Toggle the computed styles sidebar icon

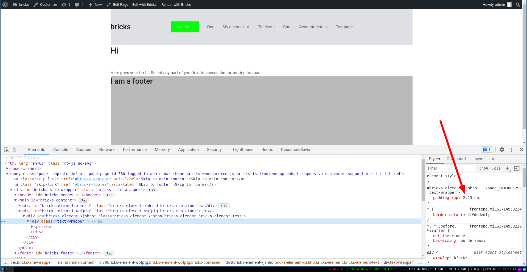click(x=517, y=168)
